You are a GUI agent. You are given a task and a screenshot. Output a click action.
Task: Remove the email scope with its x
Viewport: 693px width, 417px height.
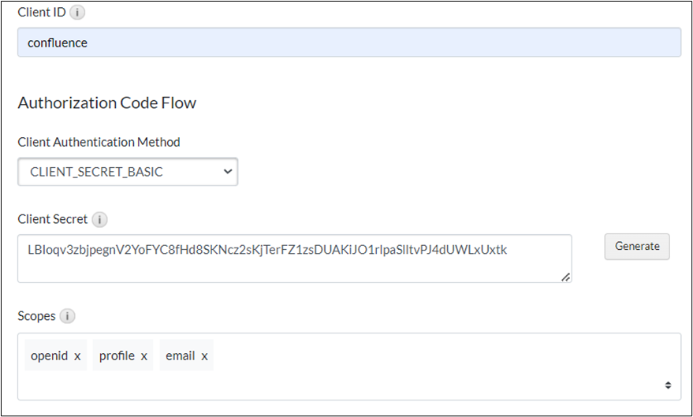(204, 356)
